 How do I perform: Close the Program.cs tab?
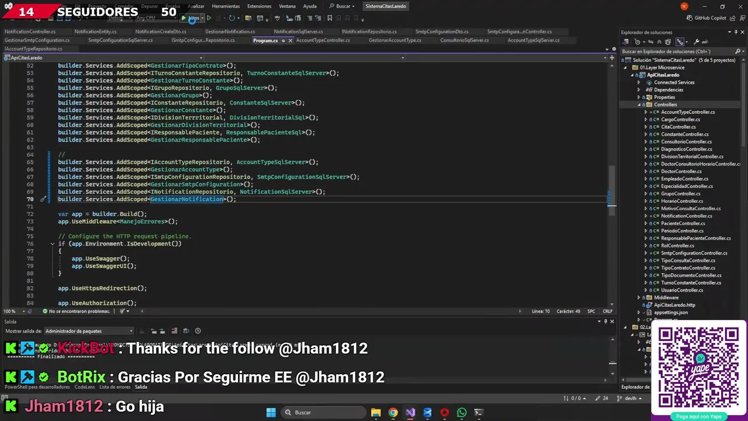coord(290,40)
